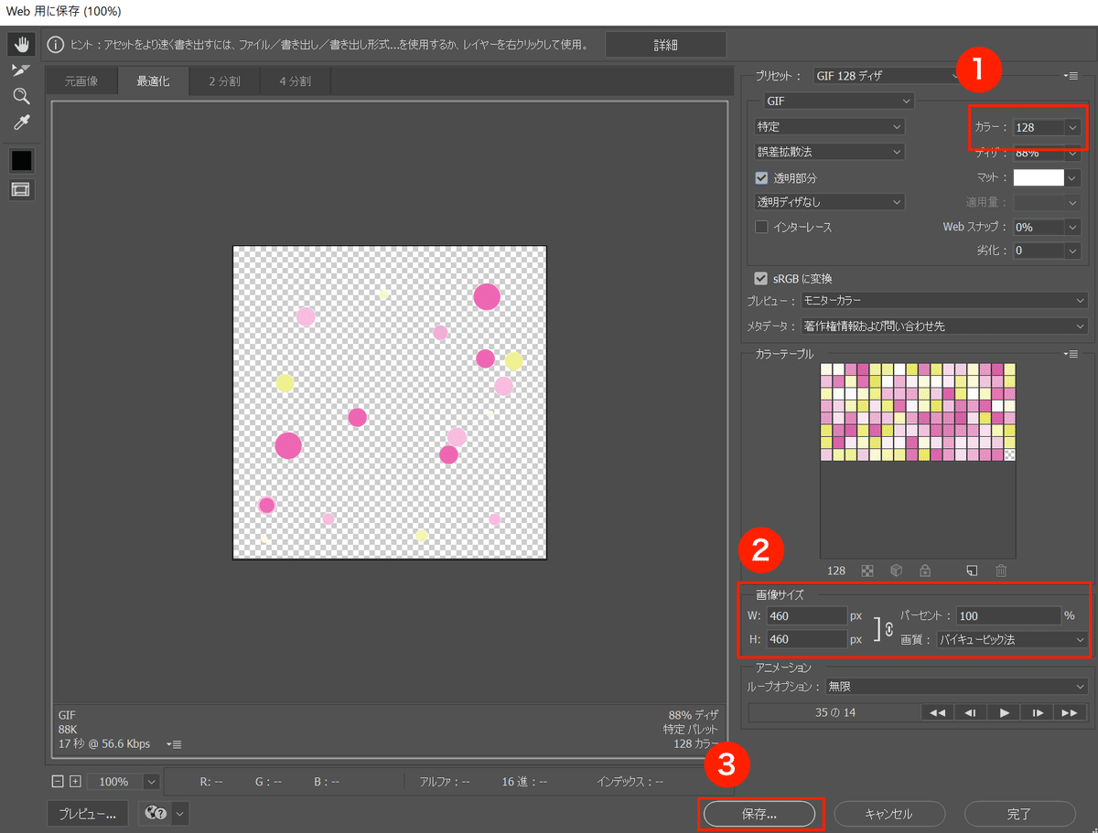1098x833 pixels.
Task: Delete selected color with the trash icon
Action: click(x=1001, y=570)
